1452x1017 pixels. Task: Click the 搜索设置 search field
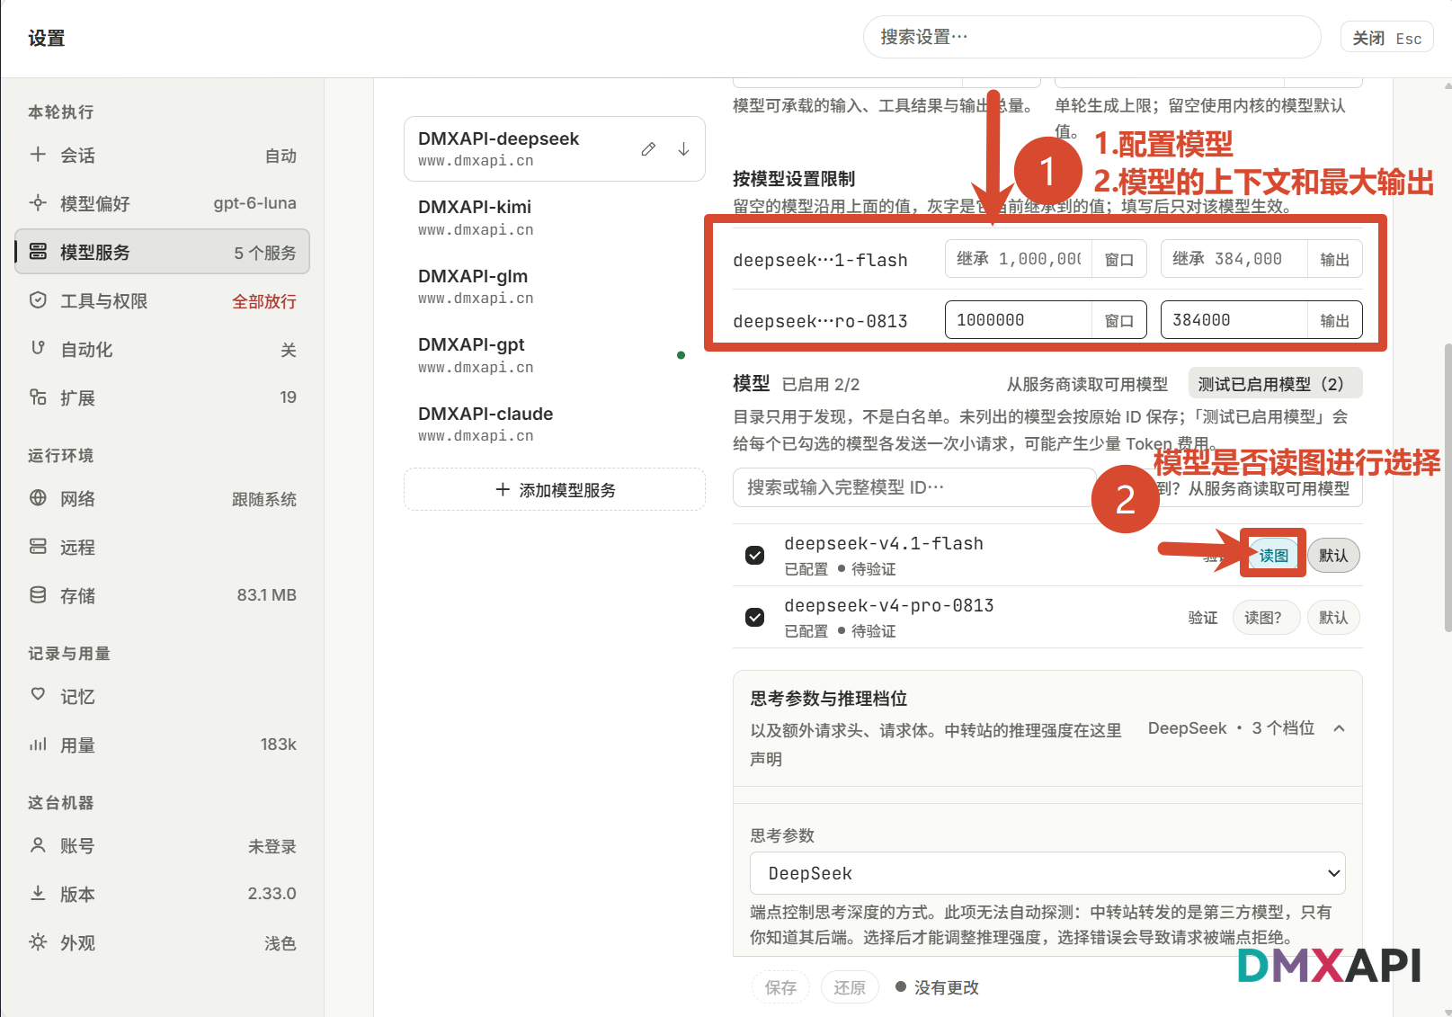1091,37
